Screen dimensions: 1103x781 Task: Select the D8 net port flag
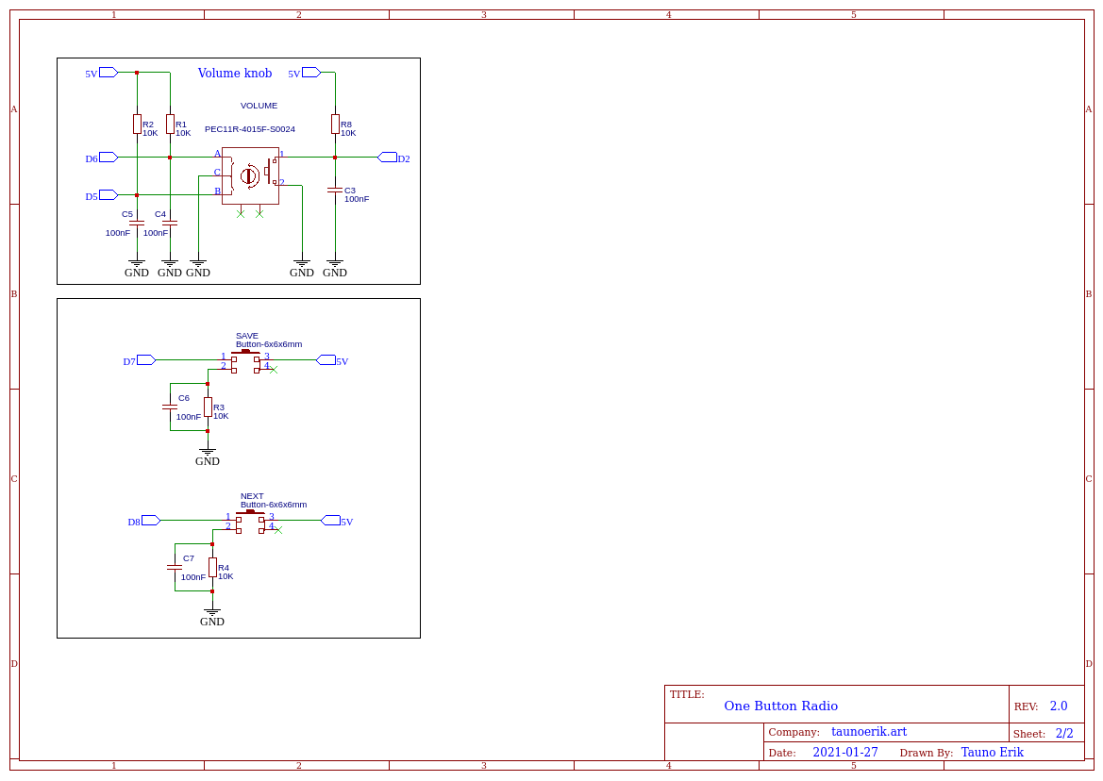pos(150,521)
